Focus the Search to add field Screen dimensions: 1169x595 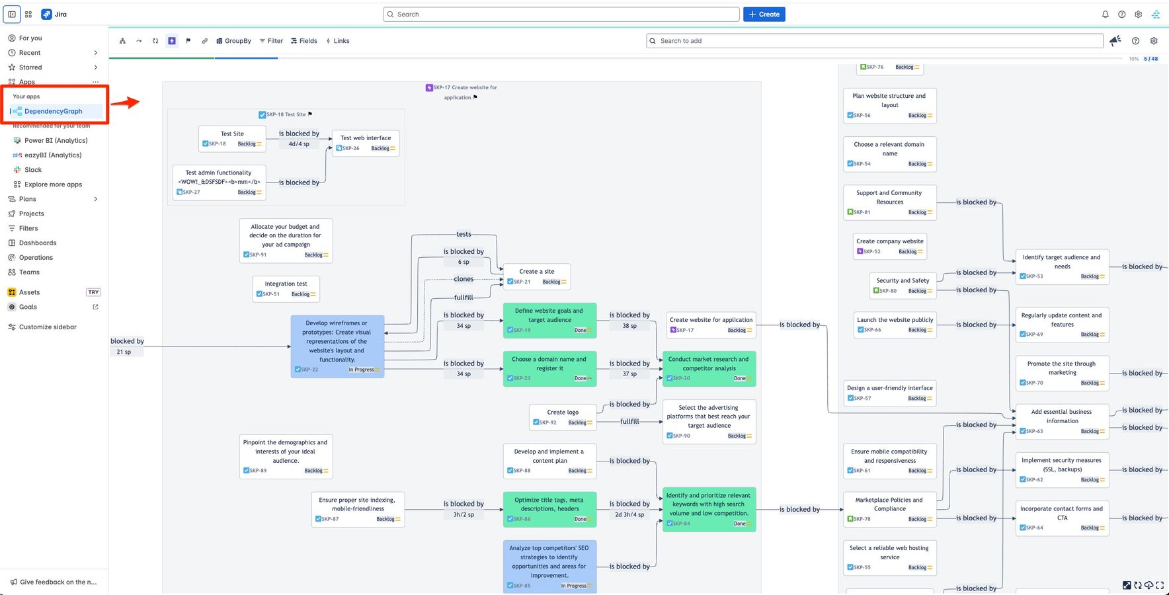coord(875,41)
